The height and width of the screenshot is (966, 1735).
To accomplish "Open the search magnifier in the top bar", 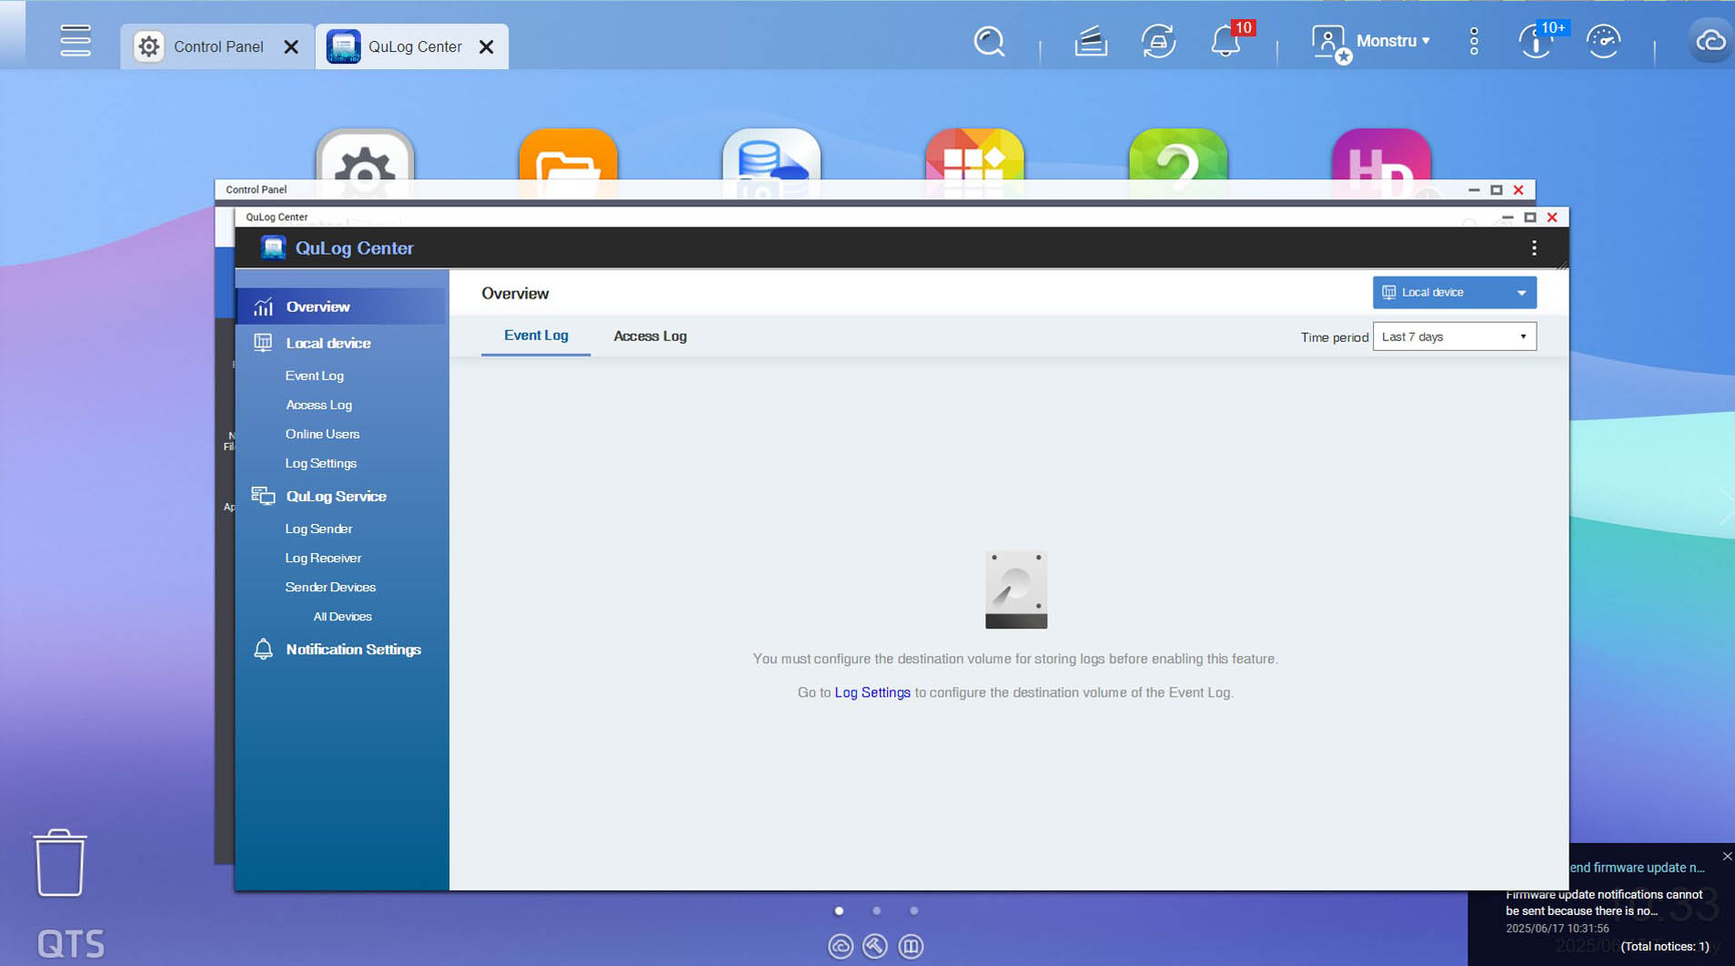I will point(989,42).
